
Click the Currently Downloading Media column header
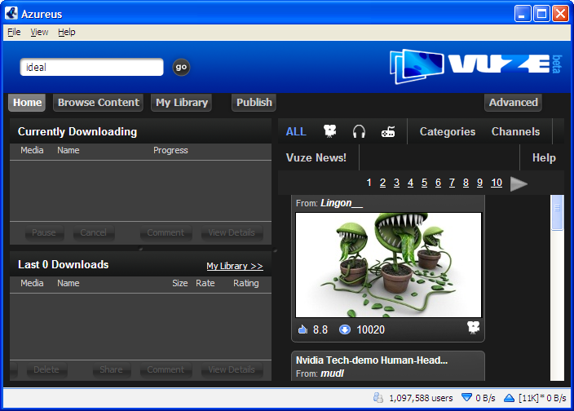pyautogui.click(x=32, y=150)
